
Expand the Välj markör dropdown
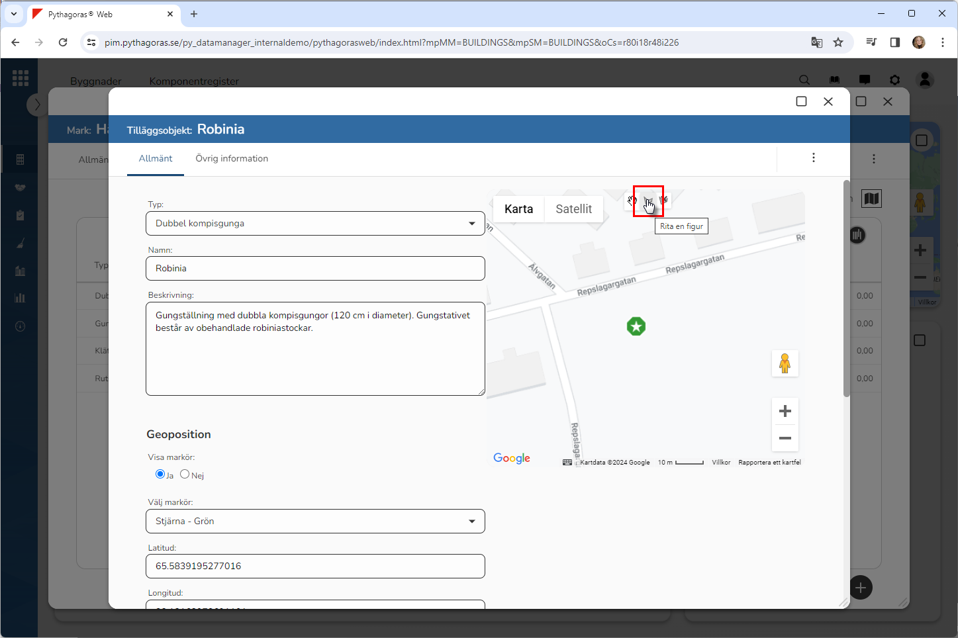315,522
